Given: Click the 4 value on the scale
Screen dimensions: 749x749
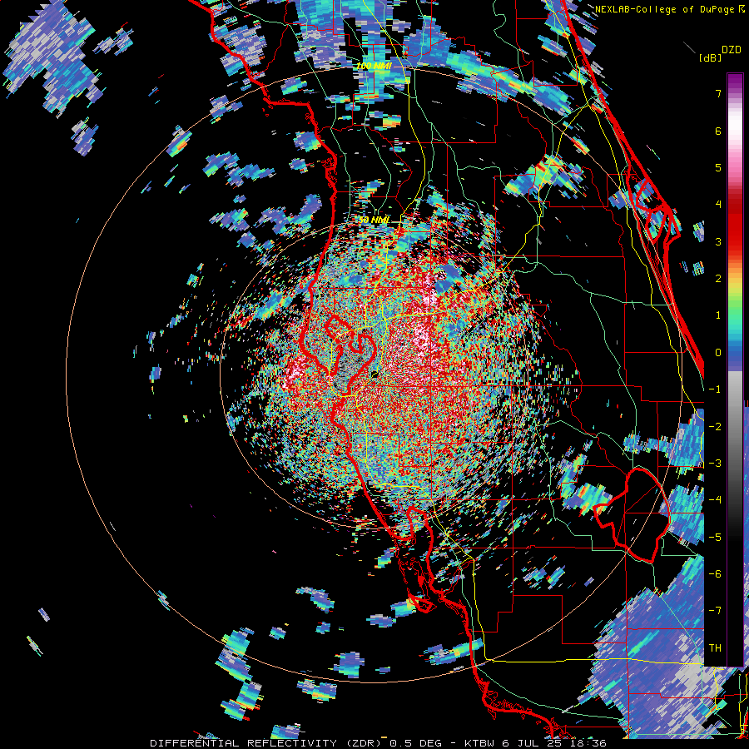Looking at the screenshot, I should click(x=718, y=205).
